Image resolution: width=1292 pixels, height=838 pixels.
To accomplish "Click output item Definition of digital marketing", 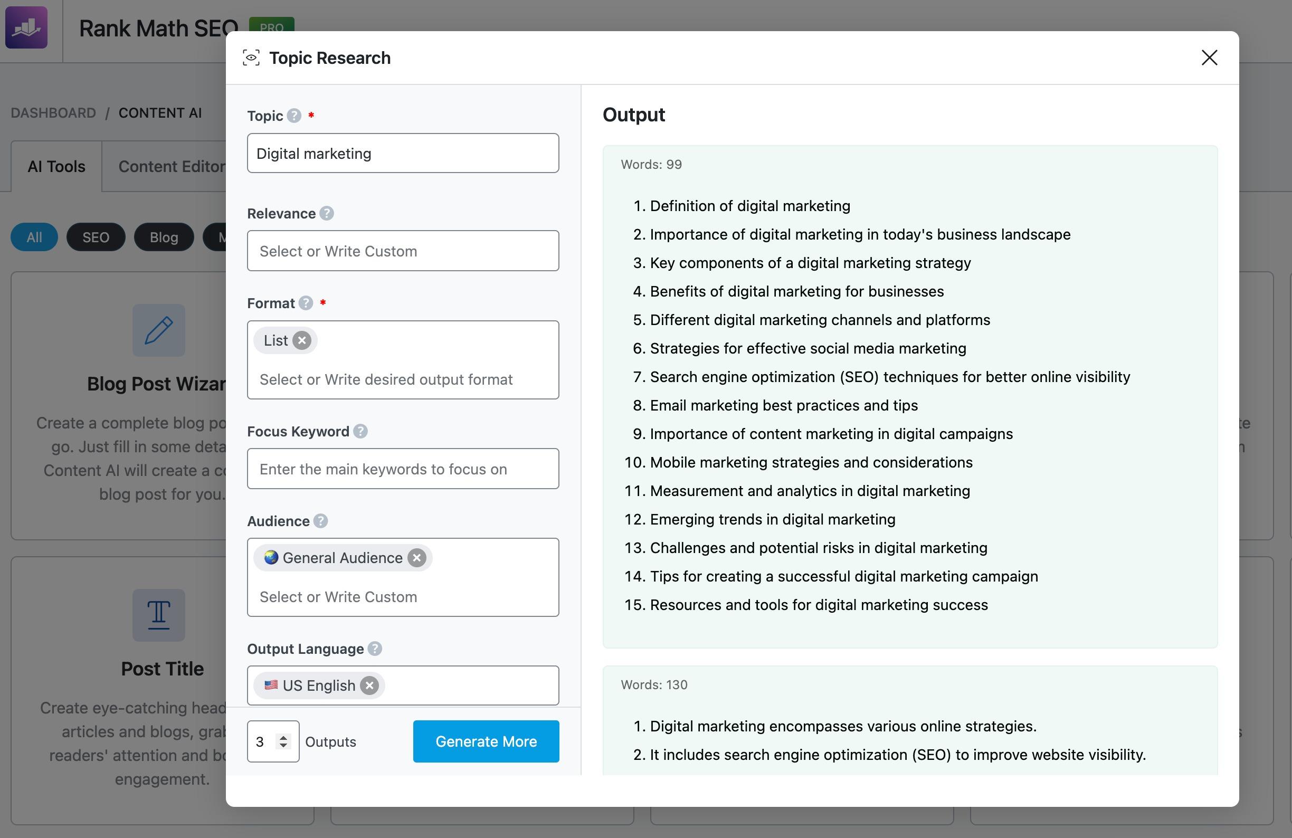I will (x=749, y=206).
